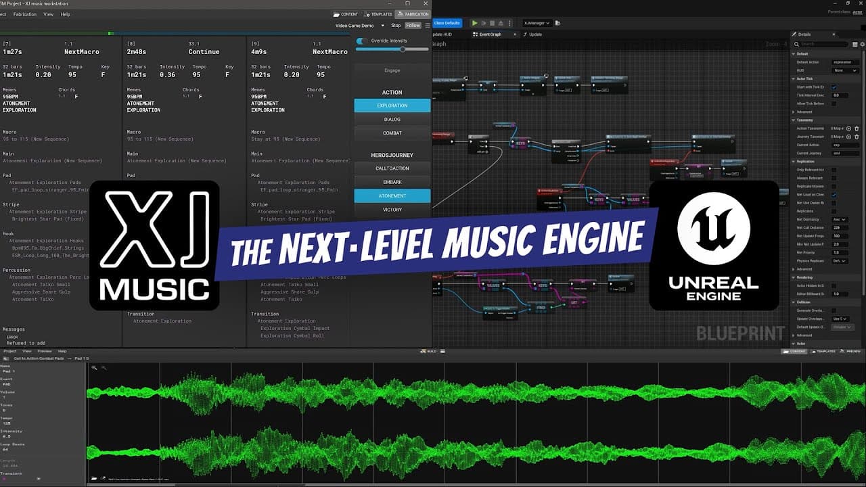Select the Dialog action

tap(392, 120)
